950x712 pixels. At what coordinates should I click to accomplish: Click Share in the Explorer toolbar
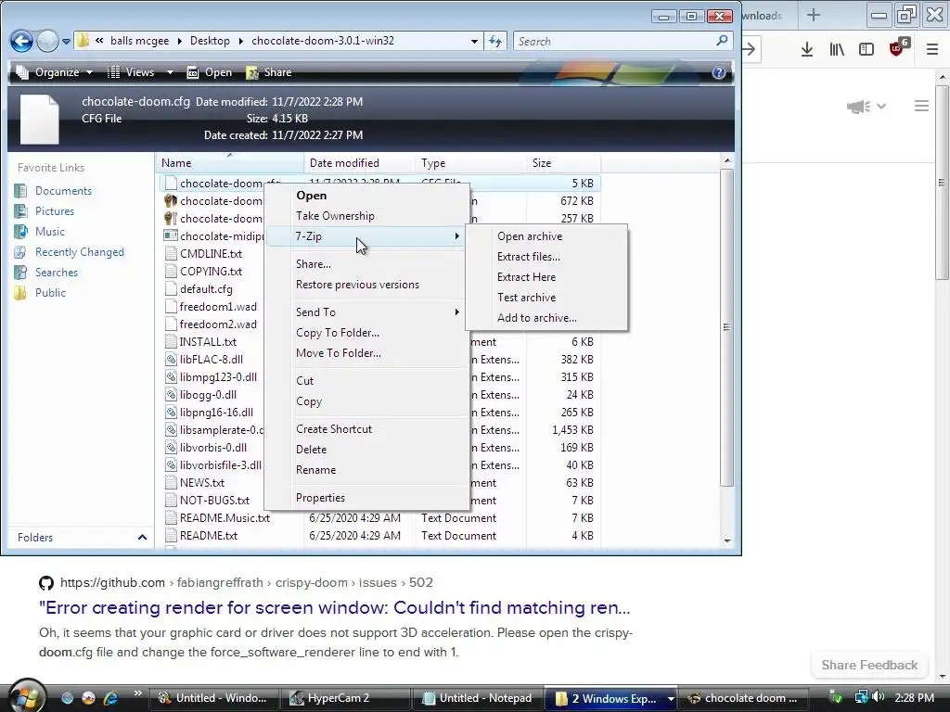tap(269, 72)
